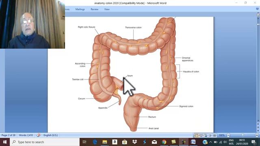Viewport: 260px width, 146px height.
Task: Switch to Full Screen Reading view
Action: (x=201, y=135)
